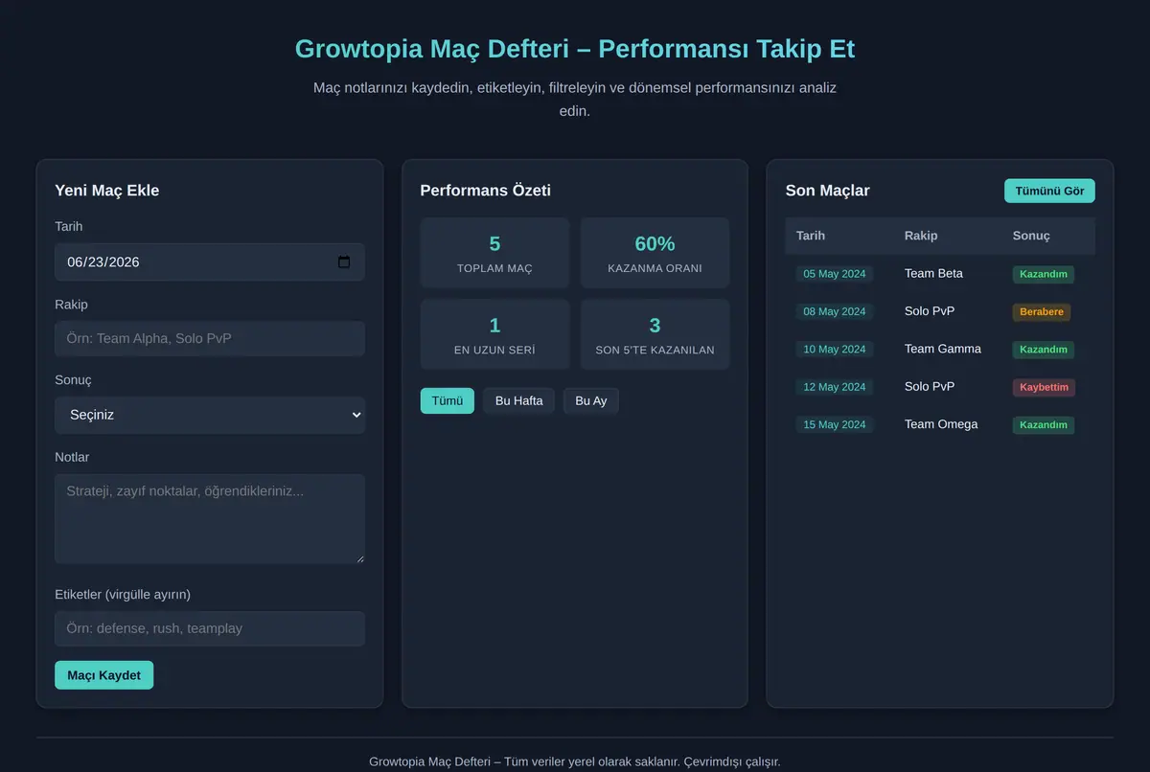Click Team Gamma in the matches table

[943, 349]
